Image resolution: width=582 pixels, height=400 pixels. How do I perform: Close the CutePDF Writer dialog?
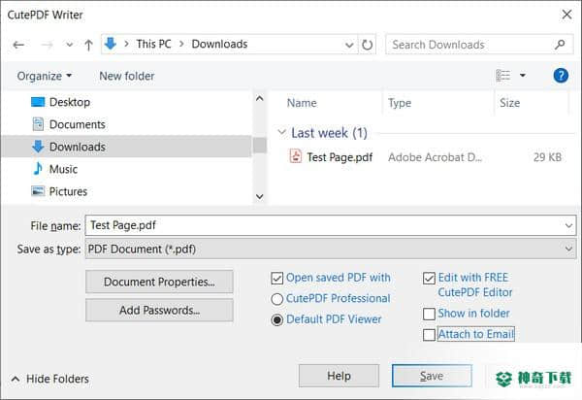point(566,15)
